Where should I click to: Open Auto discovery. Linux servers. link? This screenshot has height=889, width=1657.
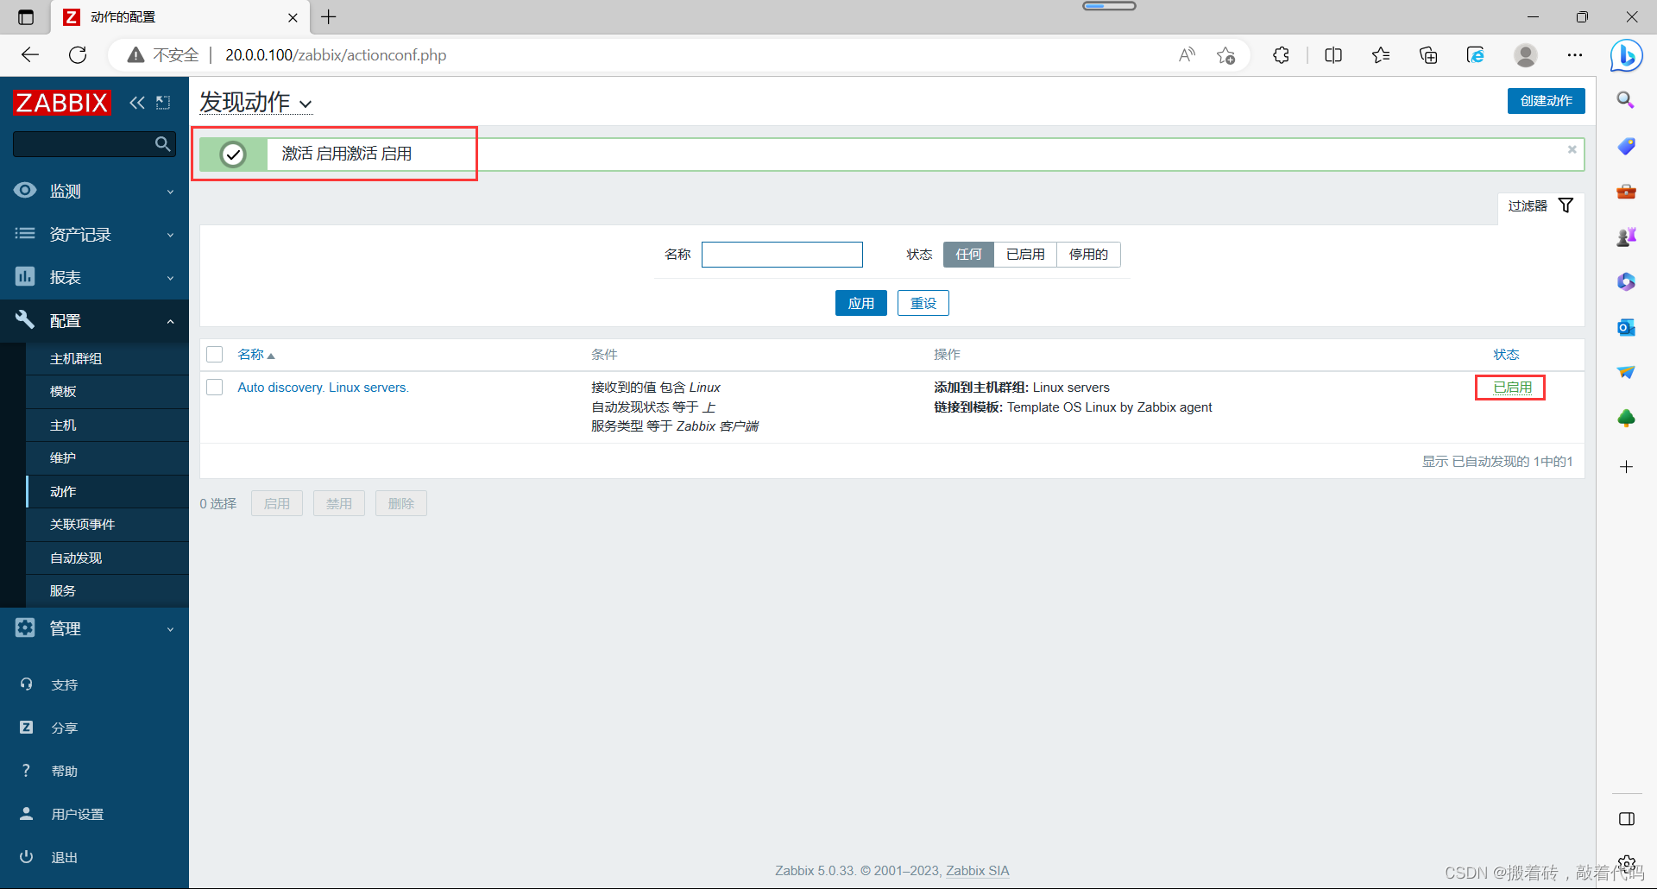click(323, 388)
